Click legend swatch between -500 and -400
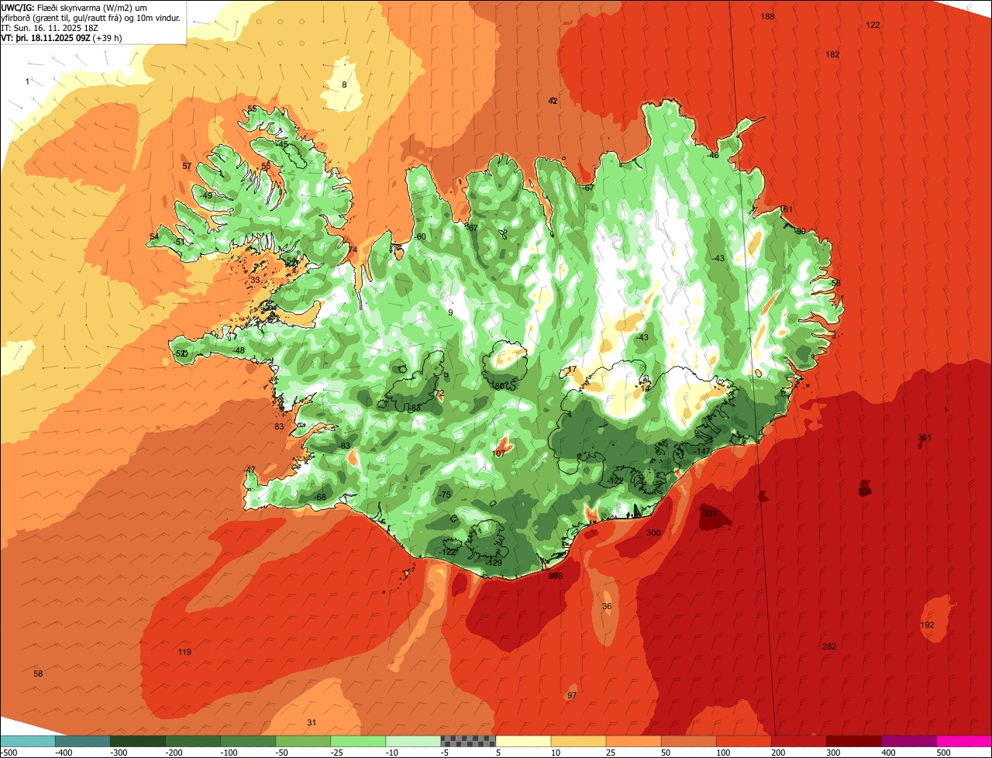Viewport: 992px width, 758px height. point(27,741)
